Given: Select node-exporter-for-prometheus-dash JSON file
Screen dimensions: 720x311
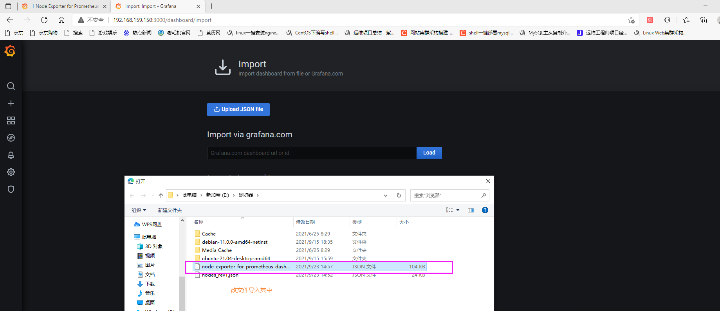Looking at the screenshot, I should pos(310,267).
